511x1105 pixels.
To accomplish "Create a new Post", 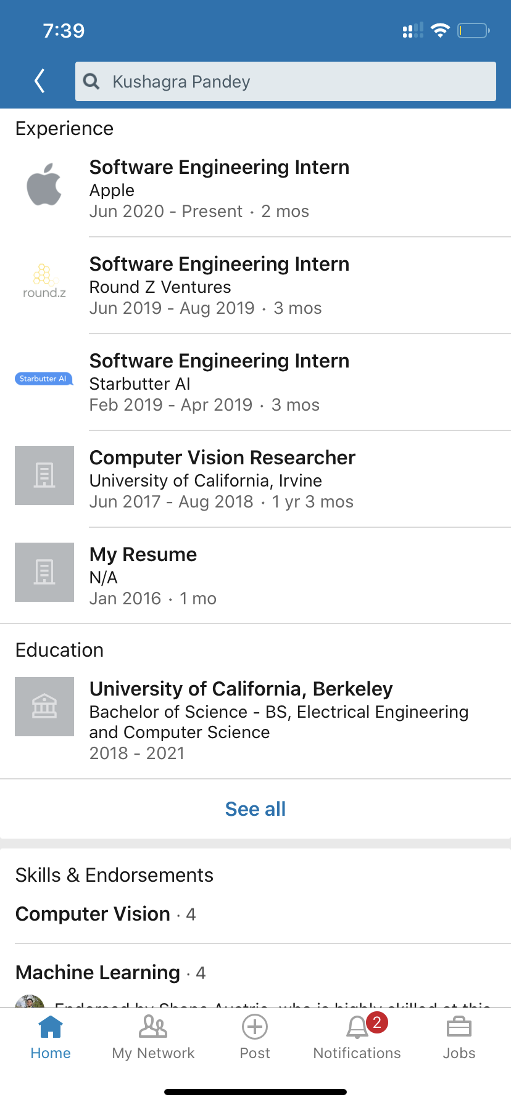I will 255,1038.
